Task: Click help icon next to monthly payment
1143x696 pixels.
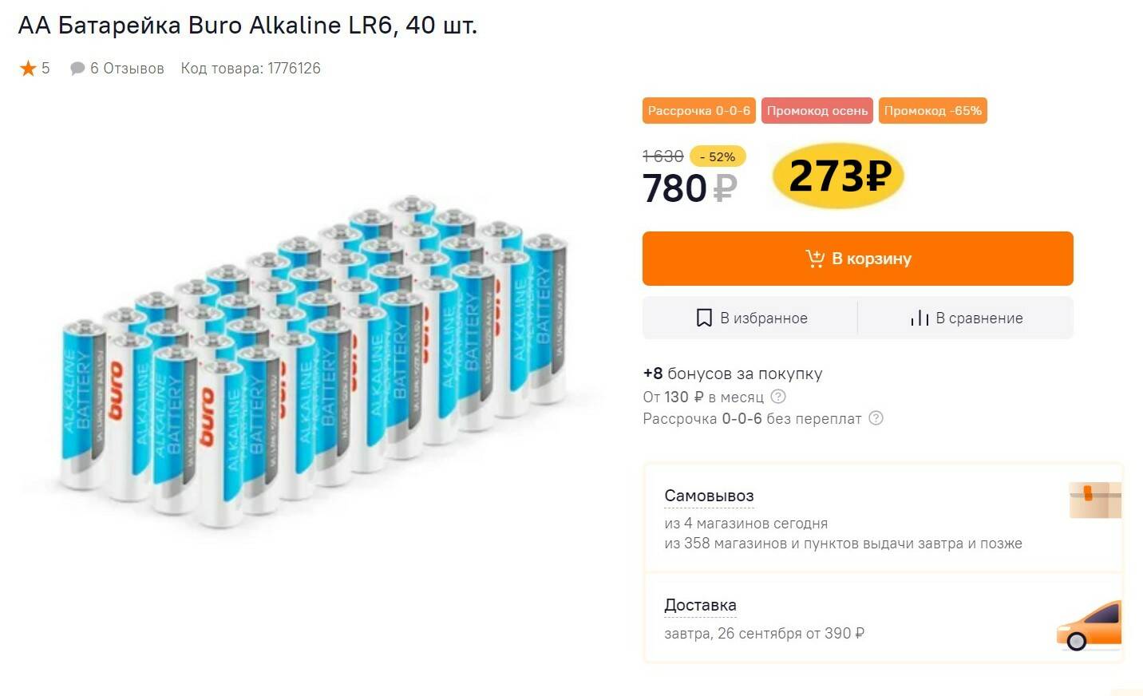Action: [778, 397]
